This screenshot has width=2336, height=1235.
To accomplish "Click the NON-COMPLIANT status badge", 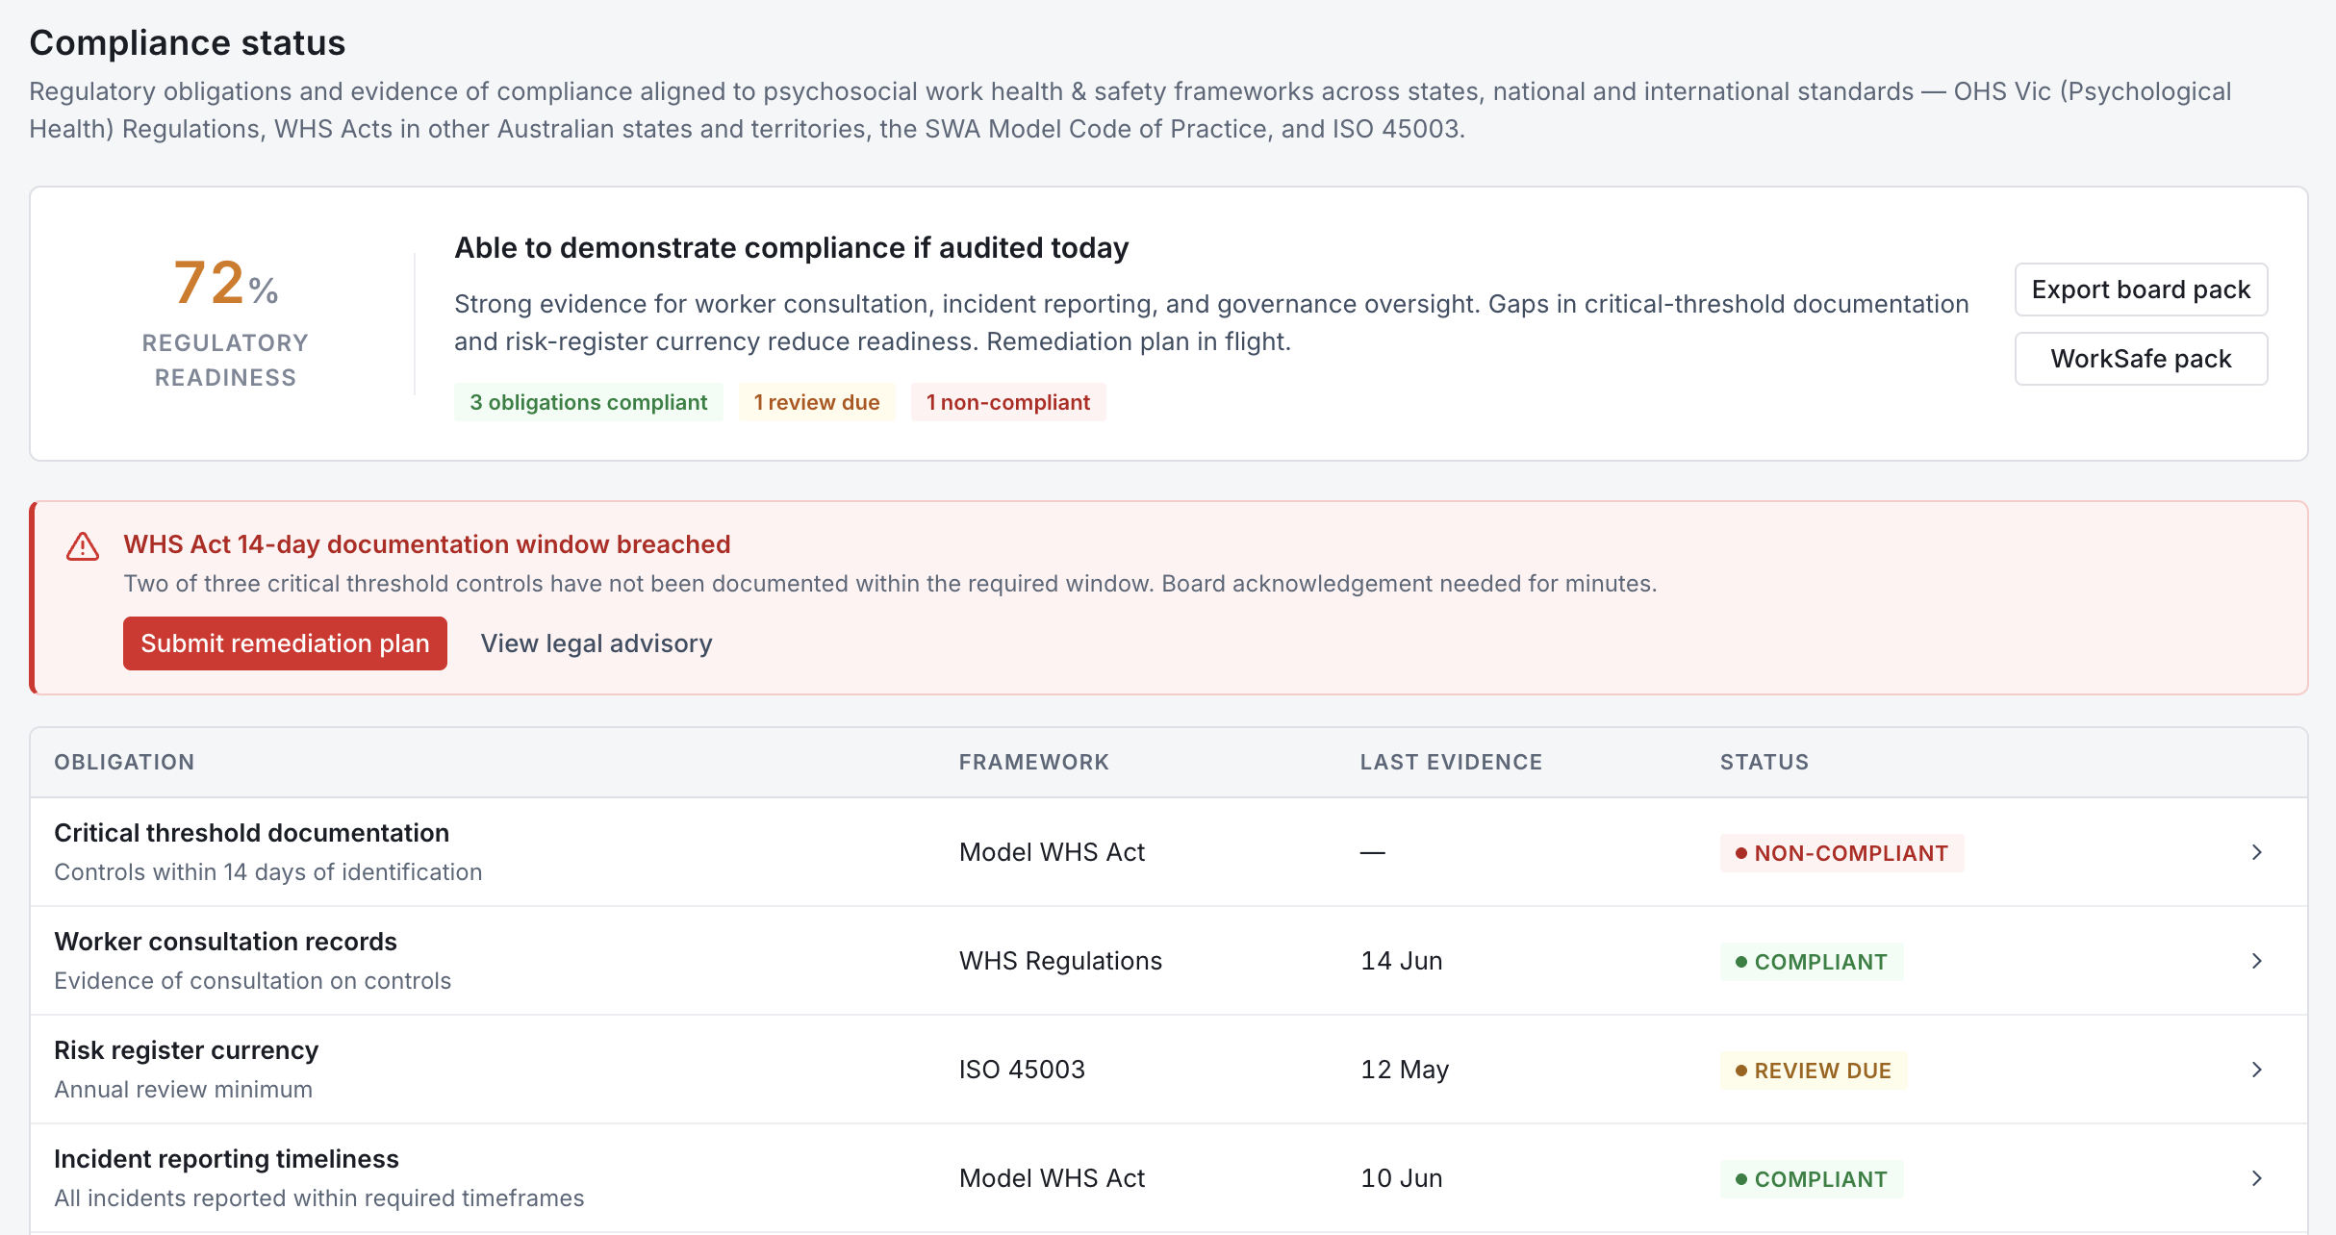I will point(1841,853).
